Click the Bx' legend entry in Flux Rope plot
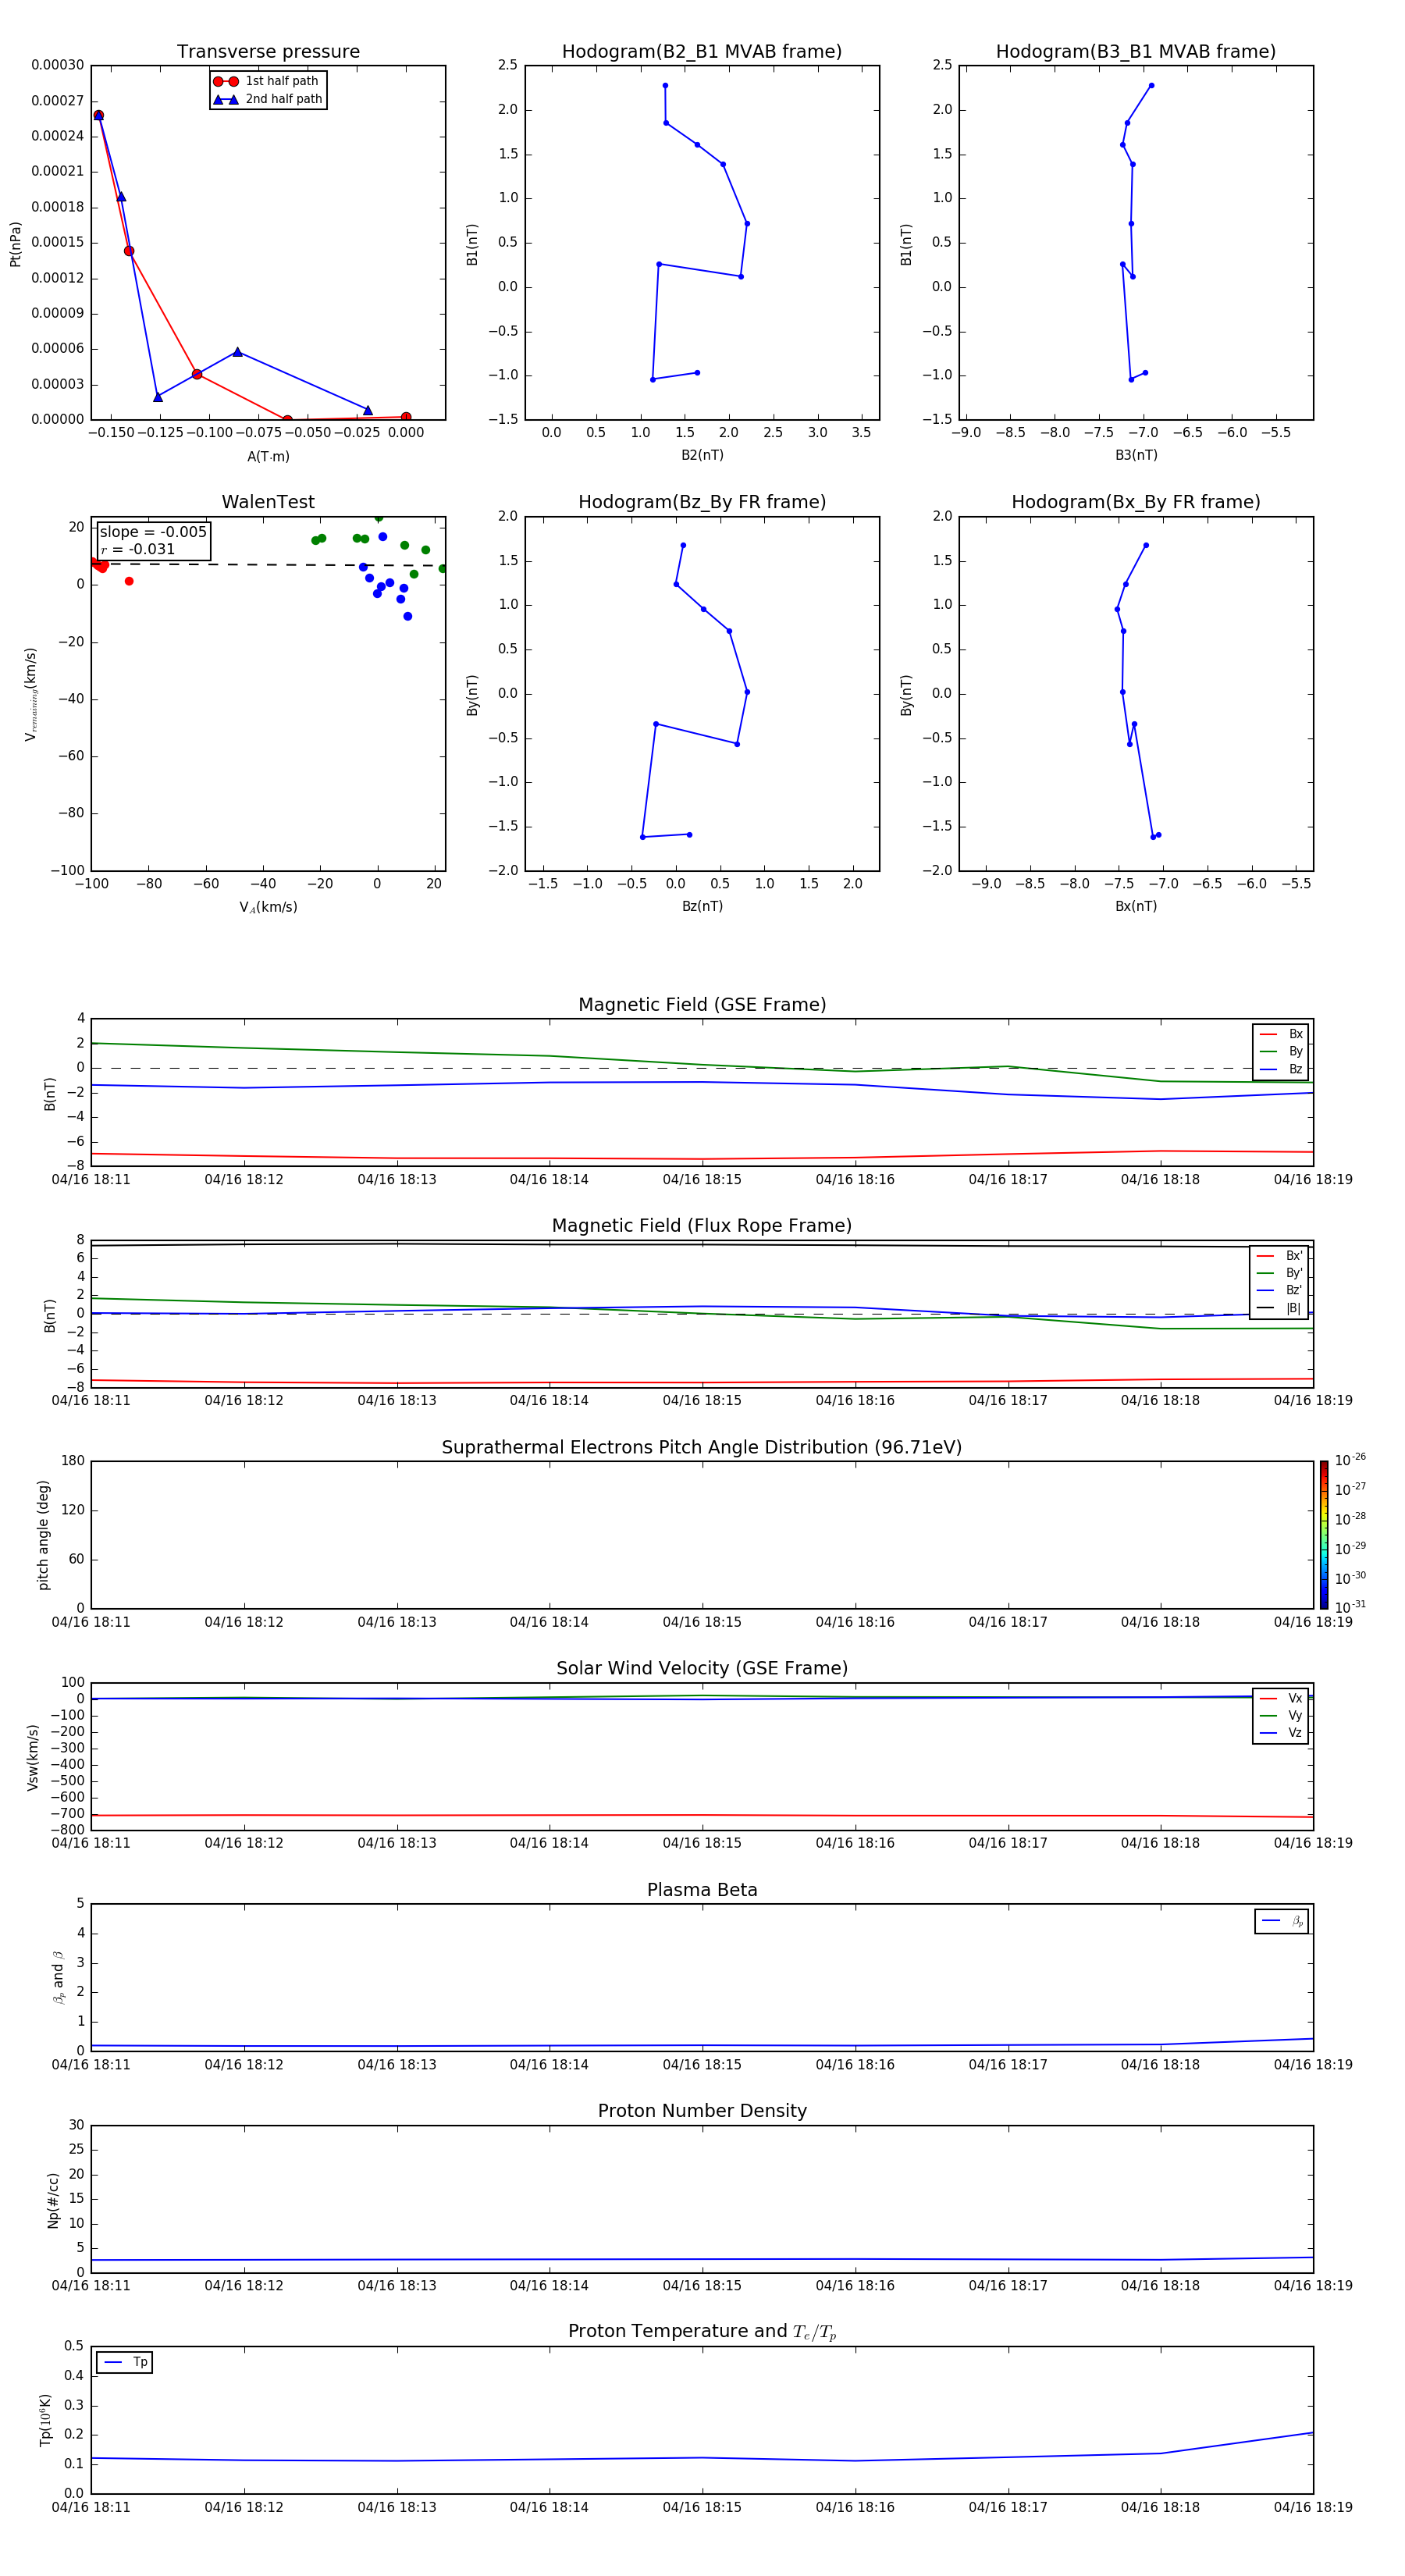The height and width of the screenshot is (2576, 1405). 1279,1256
